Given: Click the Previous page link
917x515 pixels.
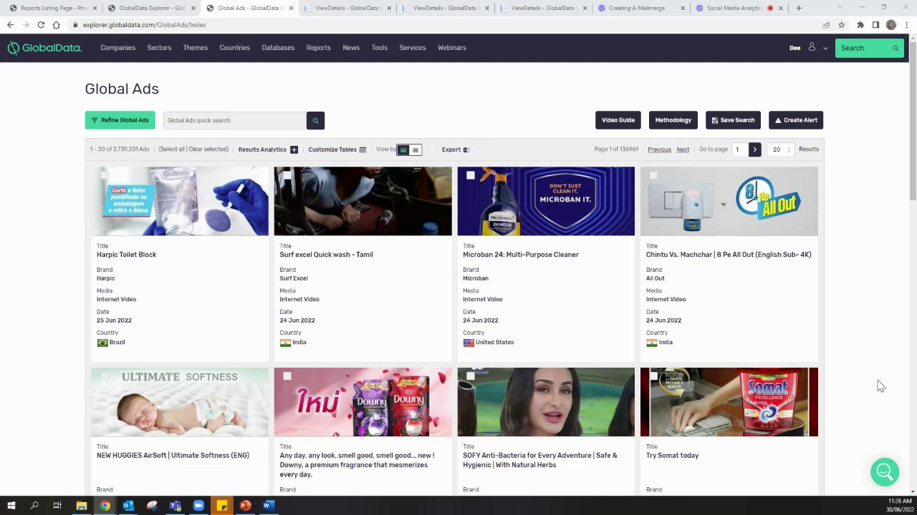Looking at the screenshot, I should tap(659, 149).
